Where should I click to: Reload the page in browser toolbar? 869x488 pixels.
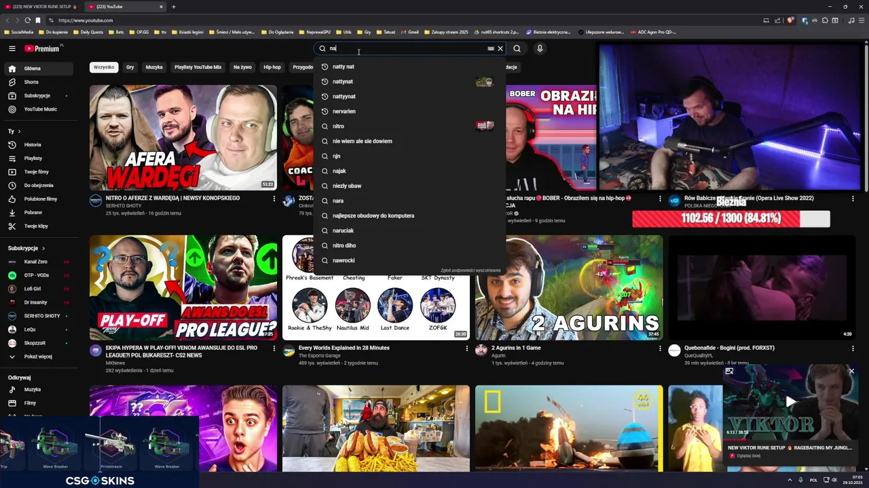click(x=27, y=20)
